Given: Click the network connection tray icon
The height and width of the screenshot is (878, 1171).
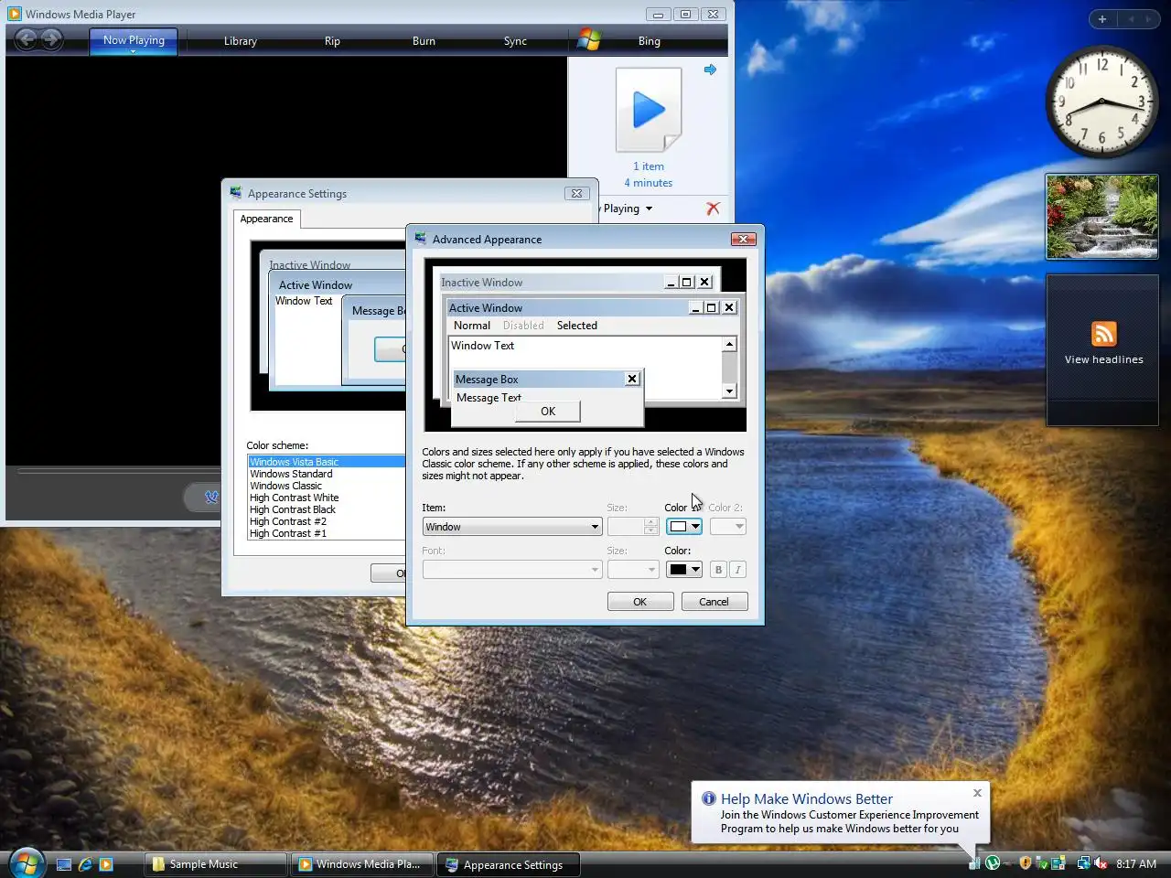Looking at the screenshot, I should pyautogui.click(x=1084, y=863).
